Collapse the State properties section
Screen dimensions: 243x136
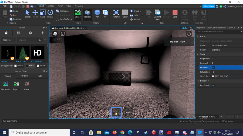198,54
